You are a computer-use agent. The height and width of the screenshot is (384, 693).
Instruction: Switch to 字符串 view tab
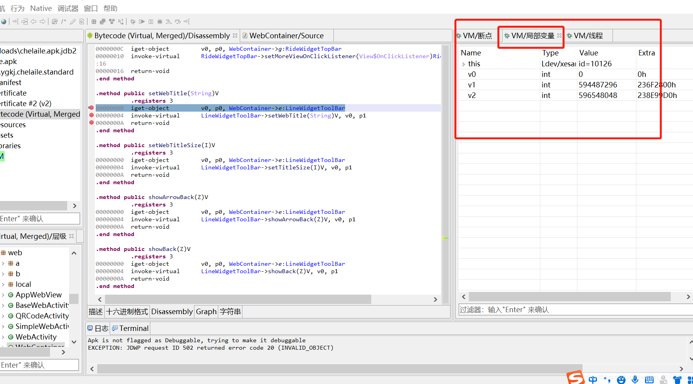click(x=230, y=311)
